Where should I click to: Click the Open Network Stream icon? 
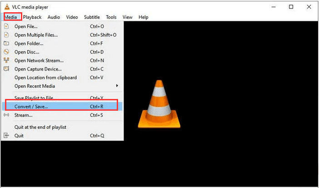pos(6,61)
